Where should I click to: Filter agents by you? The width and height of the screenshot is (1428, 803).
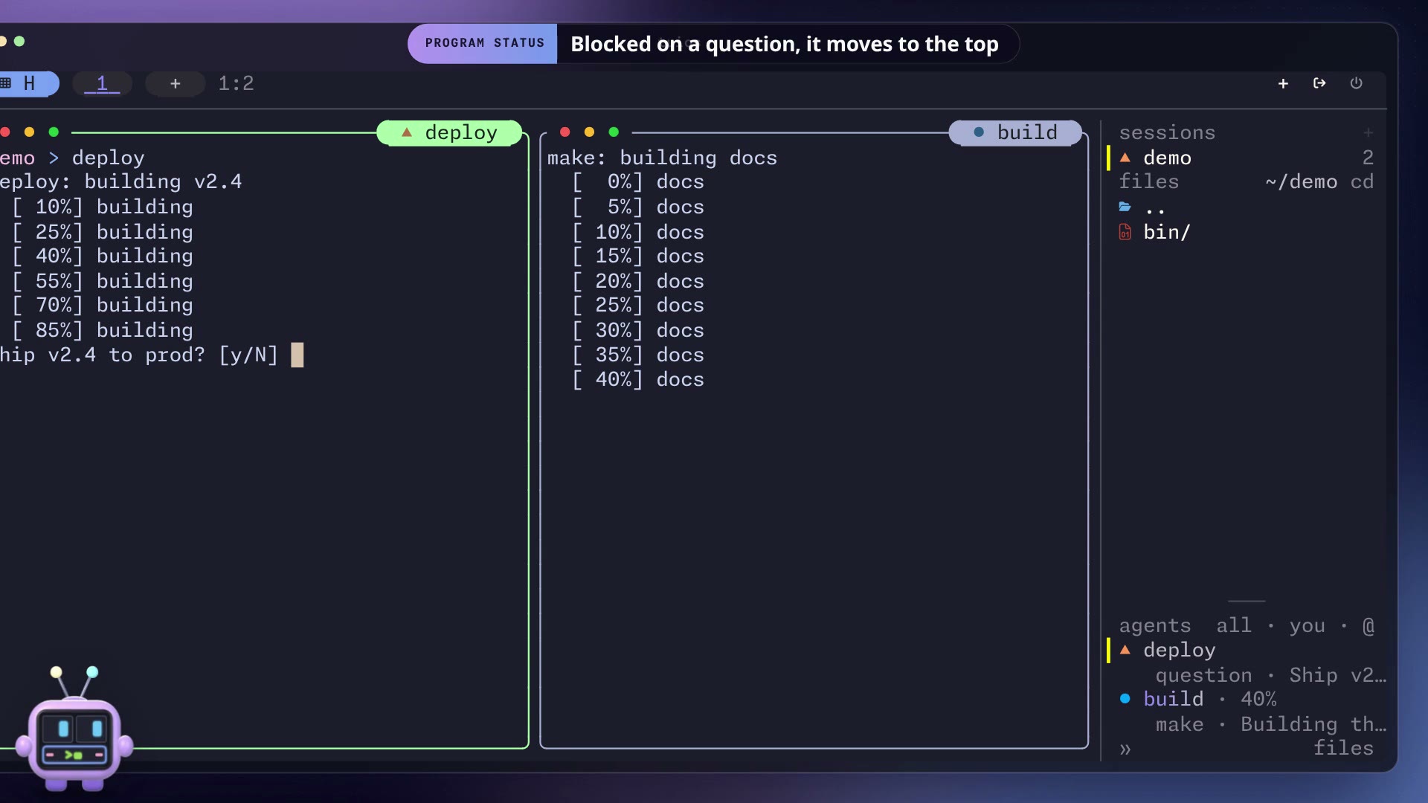(x=1307, y=626)
